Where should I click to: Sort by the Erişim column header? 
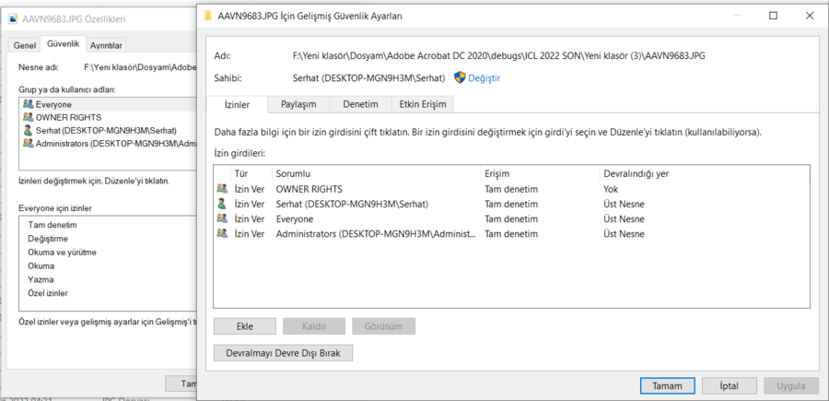(x=541, y=173)
